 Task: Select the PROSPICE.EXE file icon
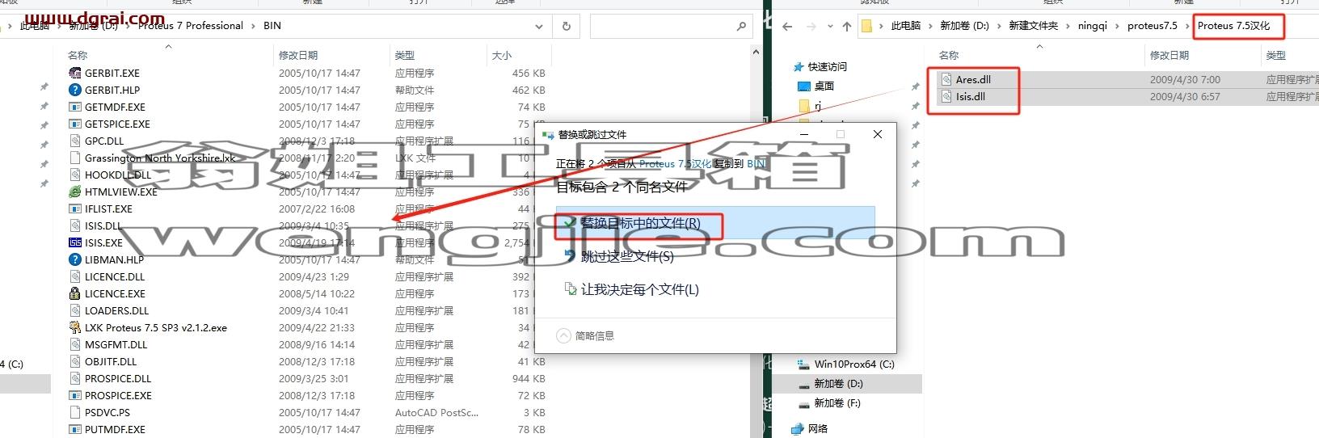75,395
